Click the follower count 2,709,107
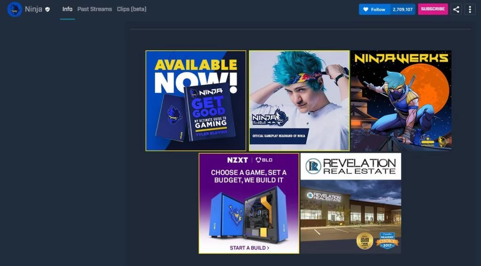 (x=403, y=9)
